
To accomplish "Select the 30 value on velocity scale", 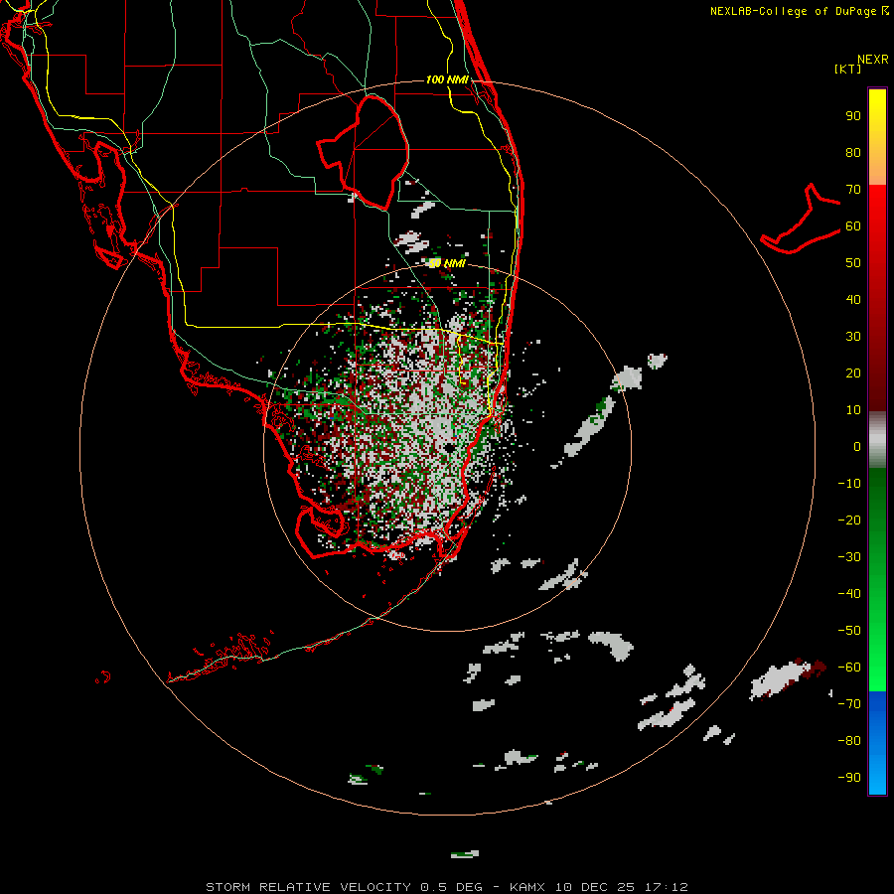I will pos(853,337).
